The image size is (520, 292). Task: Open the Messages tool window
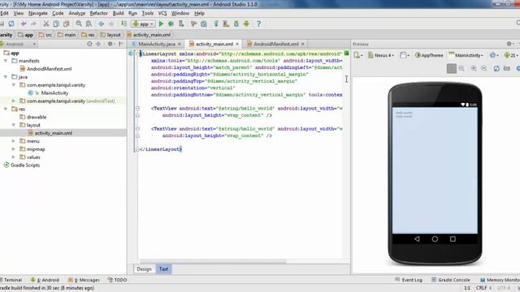click(84, 280)
